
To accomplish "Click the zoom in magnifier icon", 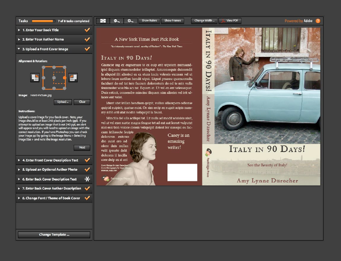I will pos(130,21).
